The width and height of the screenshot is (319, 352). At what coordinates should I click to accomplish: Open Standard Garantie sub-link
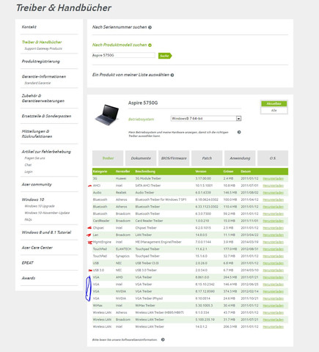click(x=37, y=83)
